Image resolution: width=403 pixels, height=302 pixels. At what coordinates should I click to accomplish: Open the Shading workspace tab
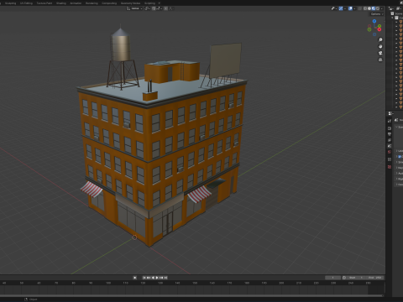61,3
